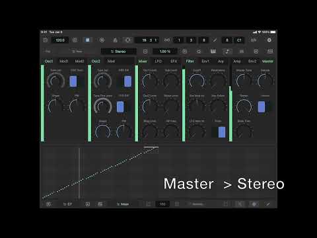This screenshot has height=238, width=317.
Task: Select the C1 value field
Action: point(239,40)
